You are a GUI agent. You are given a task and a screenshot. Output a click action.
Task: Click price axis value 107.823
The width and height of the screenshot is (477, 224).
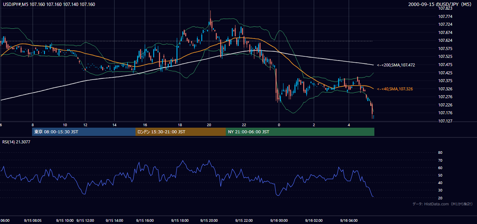pos(446,8)
